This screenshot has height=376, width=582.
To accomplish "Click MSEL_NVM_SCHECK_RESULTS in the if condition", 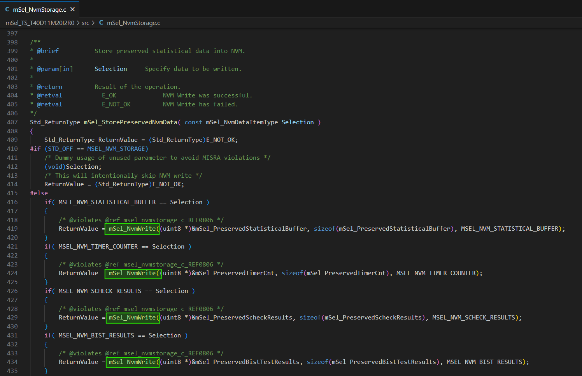I will (x=100, y=291).
